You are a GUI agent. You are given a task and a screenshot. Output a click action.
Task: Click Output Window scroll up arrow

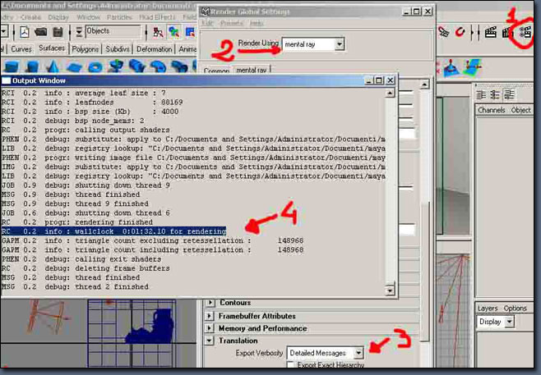pos(390,93)
